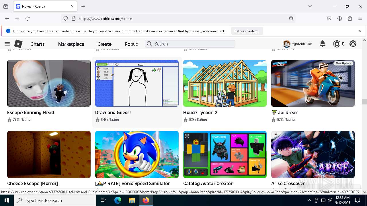Viewport: 367px width, 206px height.
Task: Reload the current page
Action: [28, 19]
